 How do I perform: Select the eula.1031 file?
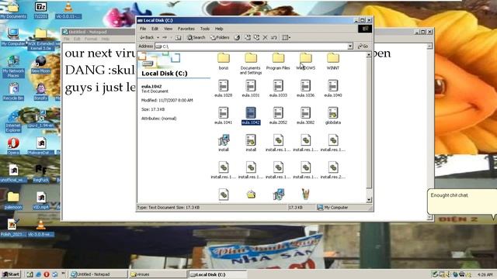click(x=251, y=88)
